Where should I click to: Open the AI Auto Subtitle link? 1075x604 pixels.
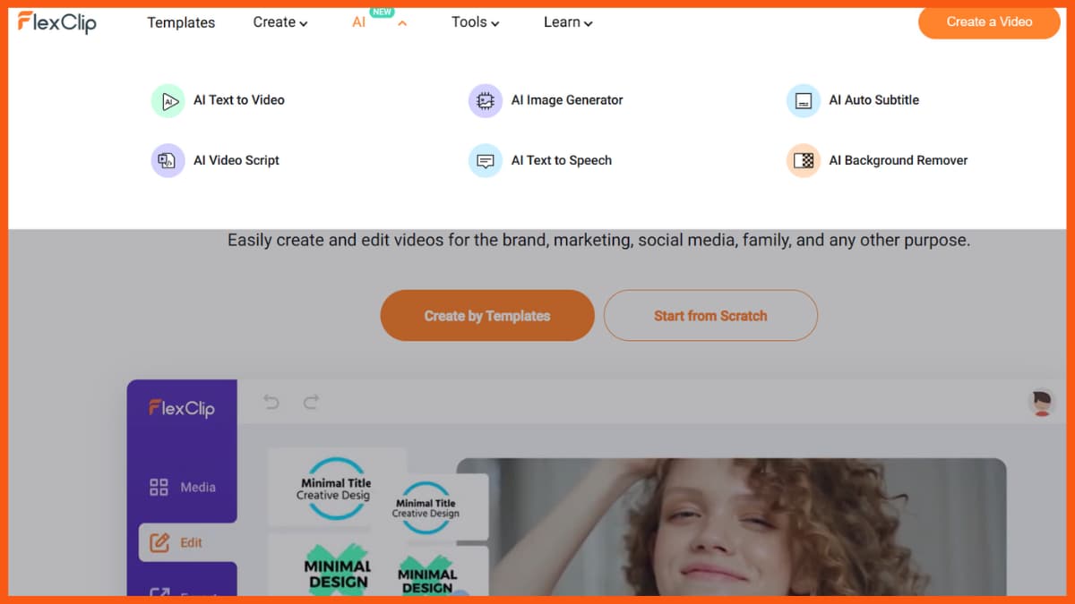(874, 100)
